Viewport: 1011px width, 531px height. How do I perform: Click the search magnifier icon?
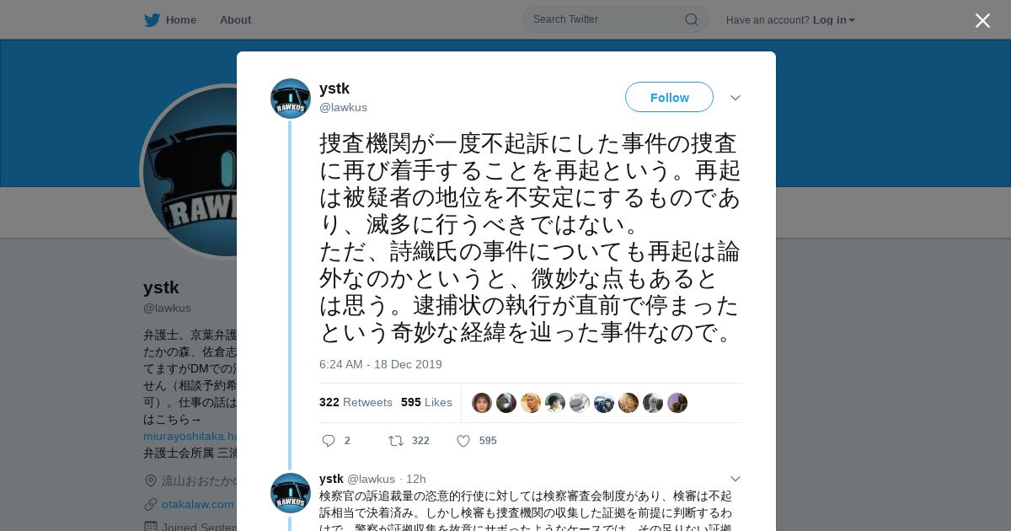click(691, 19)
